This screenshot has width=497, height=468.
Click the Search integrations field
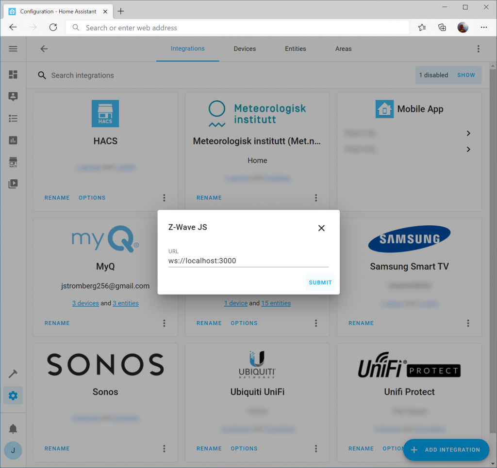point(222,75)
